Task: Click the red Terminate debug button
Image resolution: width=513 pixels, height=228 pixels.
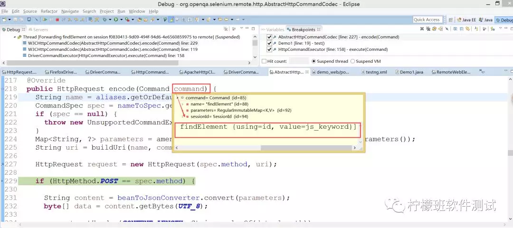Action: pyautogui.click(x=57, y=19)
